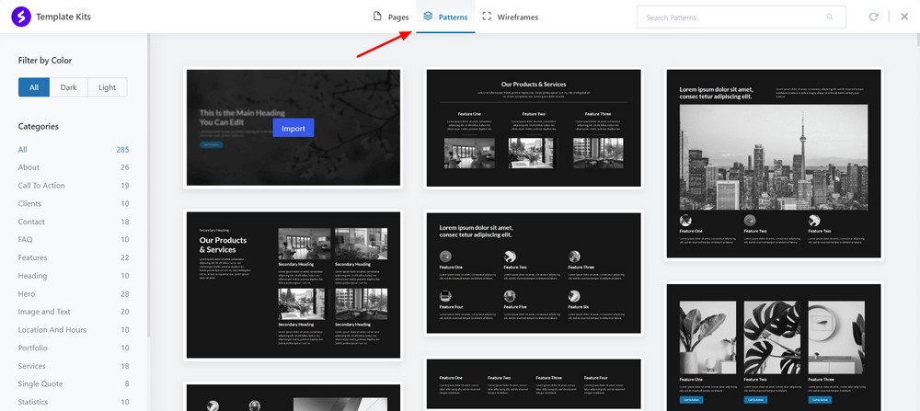The height and width of the screenshot is (411, 920).
Task: Open the Wireframes tab
Action: point(511,17)
